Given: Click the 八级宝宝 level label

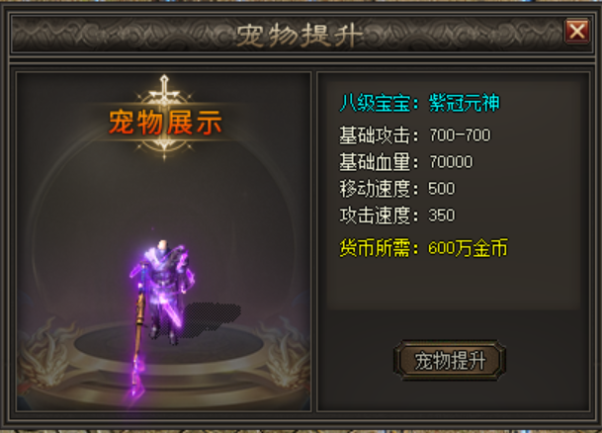Looking at the screenshot, I should tap(375, 103).
